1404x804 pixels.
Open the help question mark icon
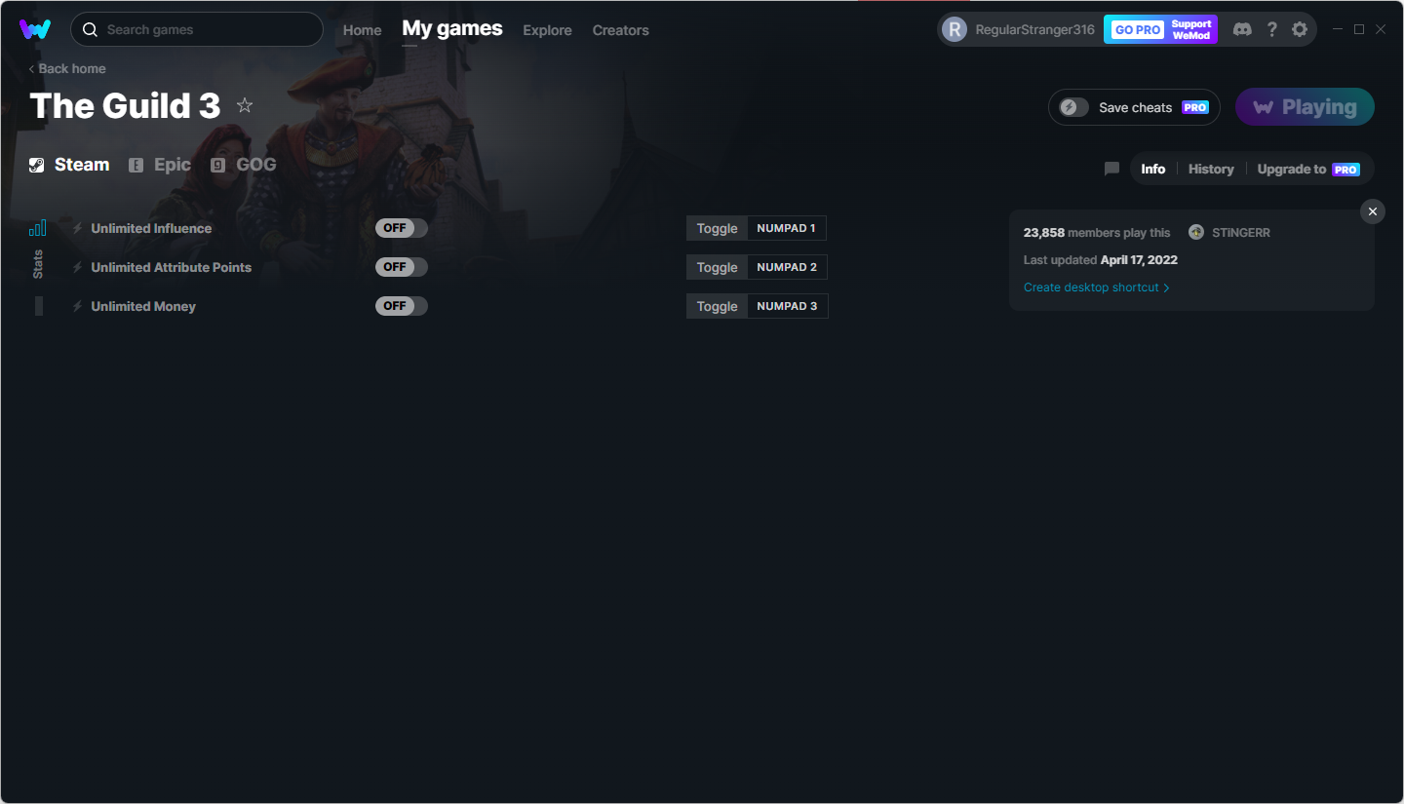click(1271, 29)
